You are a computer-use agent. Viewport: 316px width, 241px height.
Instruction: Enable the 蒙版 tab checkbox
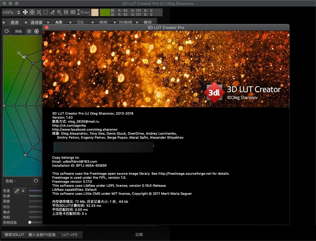(137, 22)
